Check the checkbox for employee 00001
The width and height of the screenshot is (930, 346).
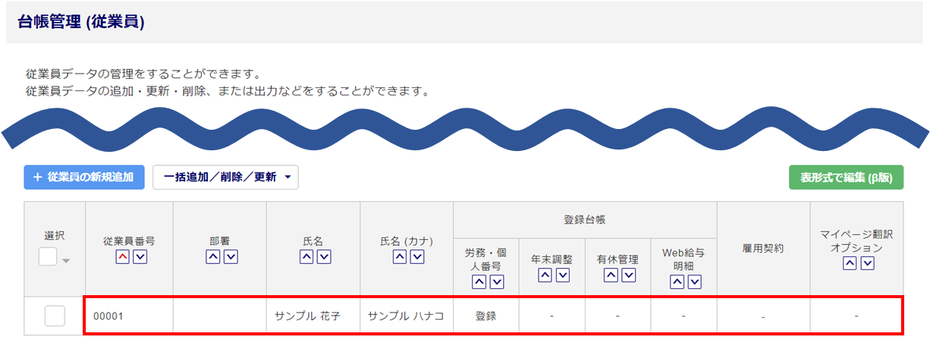(55, 316)
